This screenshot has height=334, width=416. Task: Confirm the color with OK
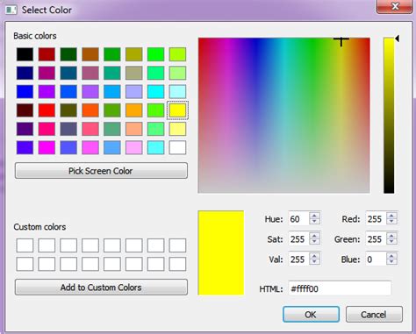[x=311, y=315]
